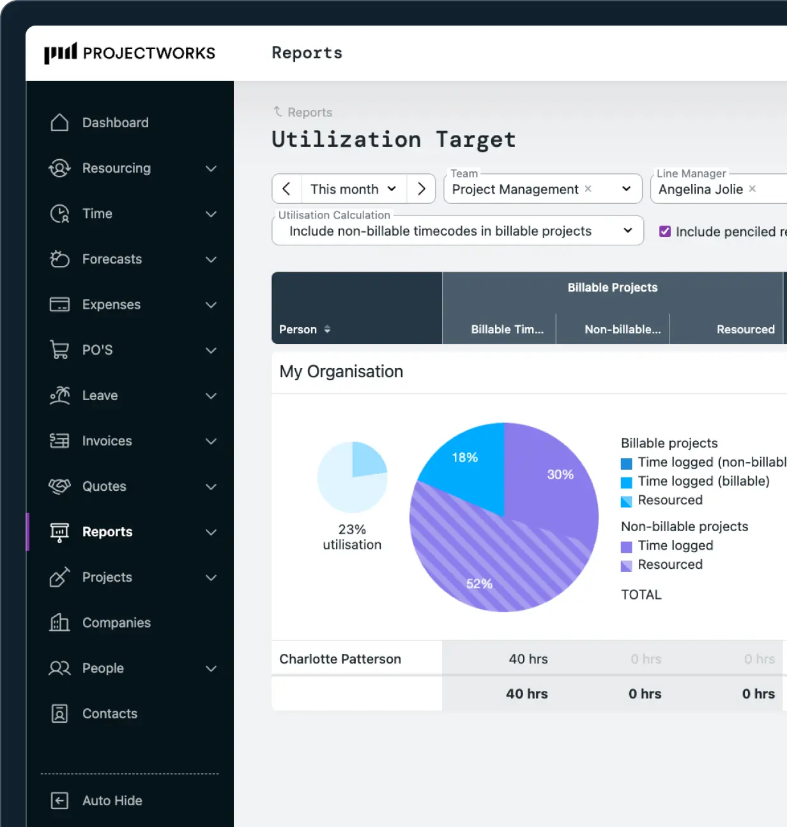Select the Invoices sidebar icon
Image resolution: width=787 pixels, height=827 pixels.
pyautogui.click(x=59, y=440)
